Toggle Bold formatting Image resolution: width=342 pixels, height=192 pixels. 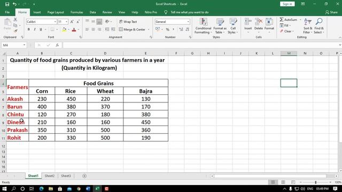point(28,29)
